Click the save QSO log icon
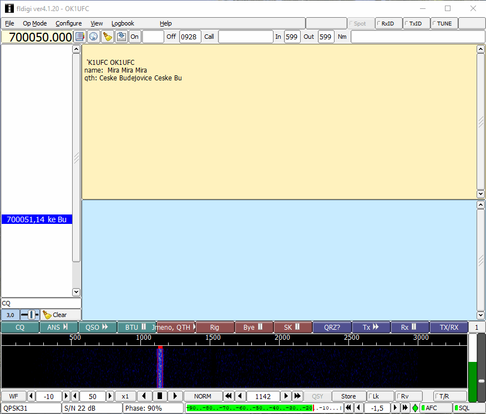The height and width of the screenshot is (414, 486). 121,37
